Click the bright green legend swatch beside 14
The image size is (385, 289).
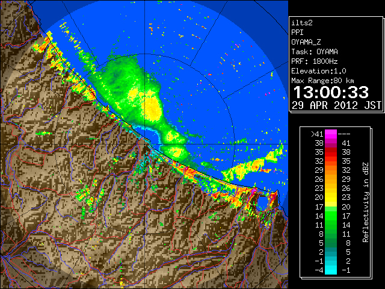point(331,216)
